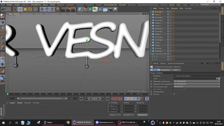The width and height of the screenshot is (224, 126).
Task: Open the Инструменты menu
Action: [x=36, y=5]
